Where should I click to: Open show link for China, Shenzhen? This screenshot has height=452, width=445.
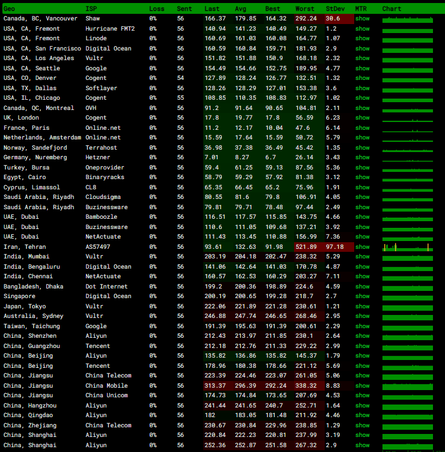[x=362, y=336]
